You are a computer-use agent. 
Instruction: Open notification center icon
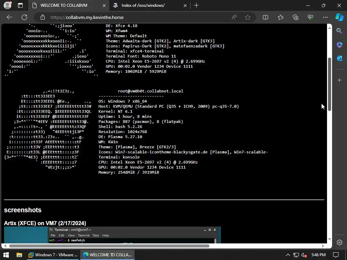coord(336,255)
